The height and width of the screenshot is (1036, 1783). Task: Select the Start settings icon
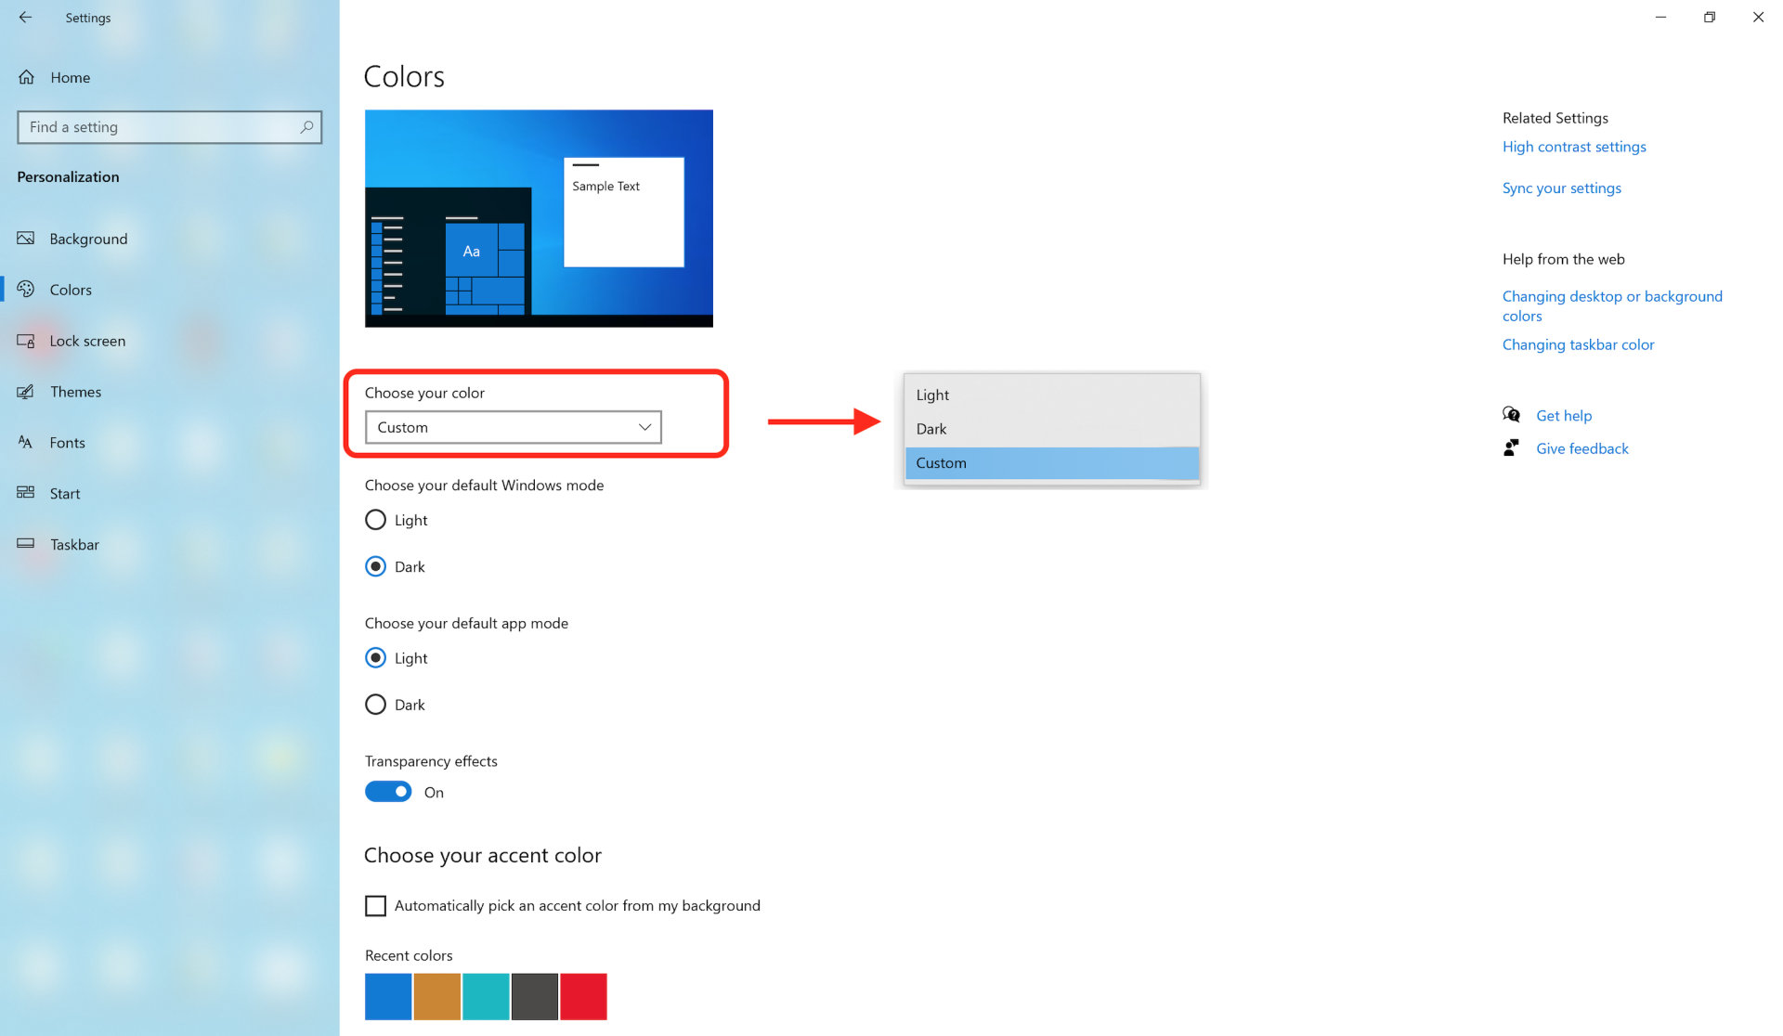tap(27, 493)
